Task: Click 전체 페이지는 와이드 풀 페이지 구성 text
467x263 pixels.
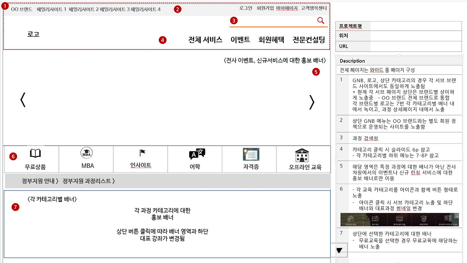Action: click(377, 70)
